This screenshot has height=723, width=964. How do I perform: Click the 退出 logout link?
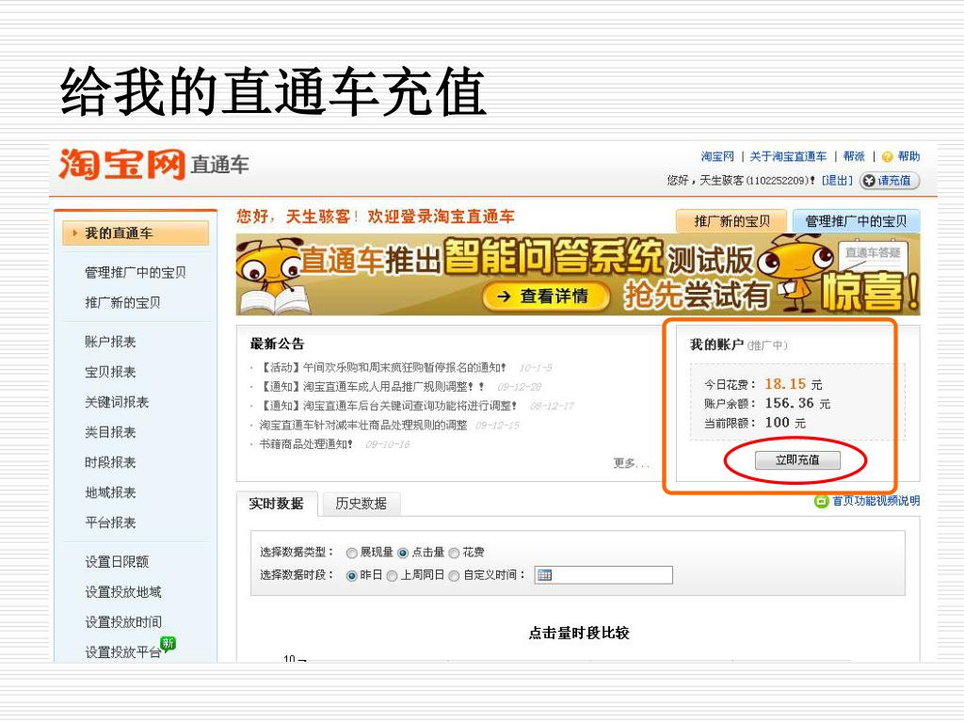837,180
